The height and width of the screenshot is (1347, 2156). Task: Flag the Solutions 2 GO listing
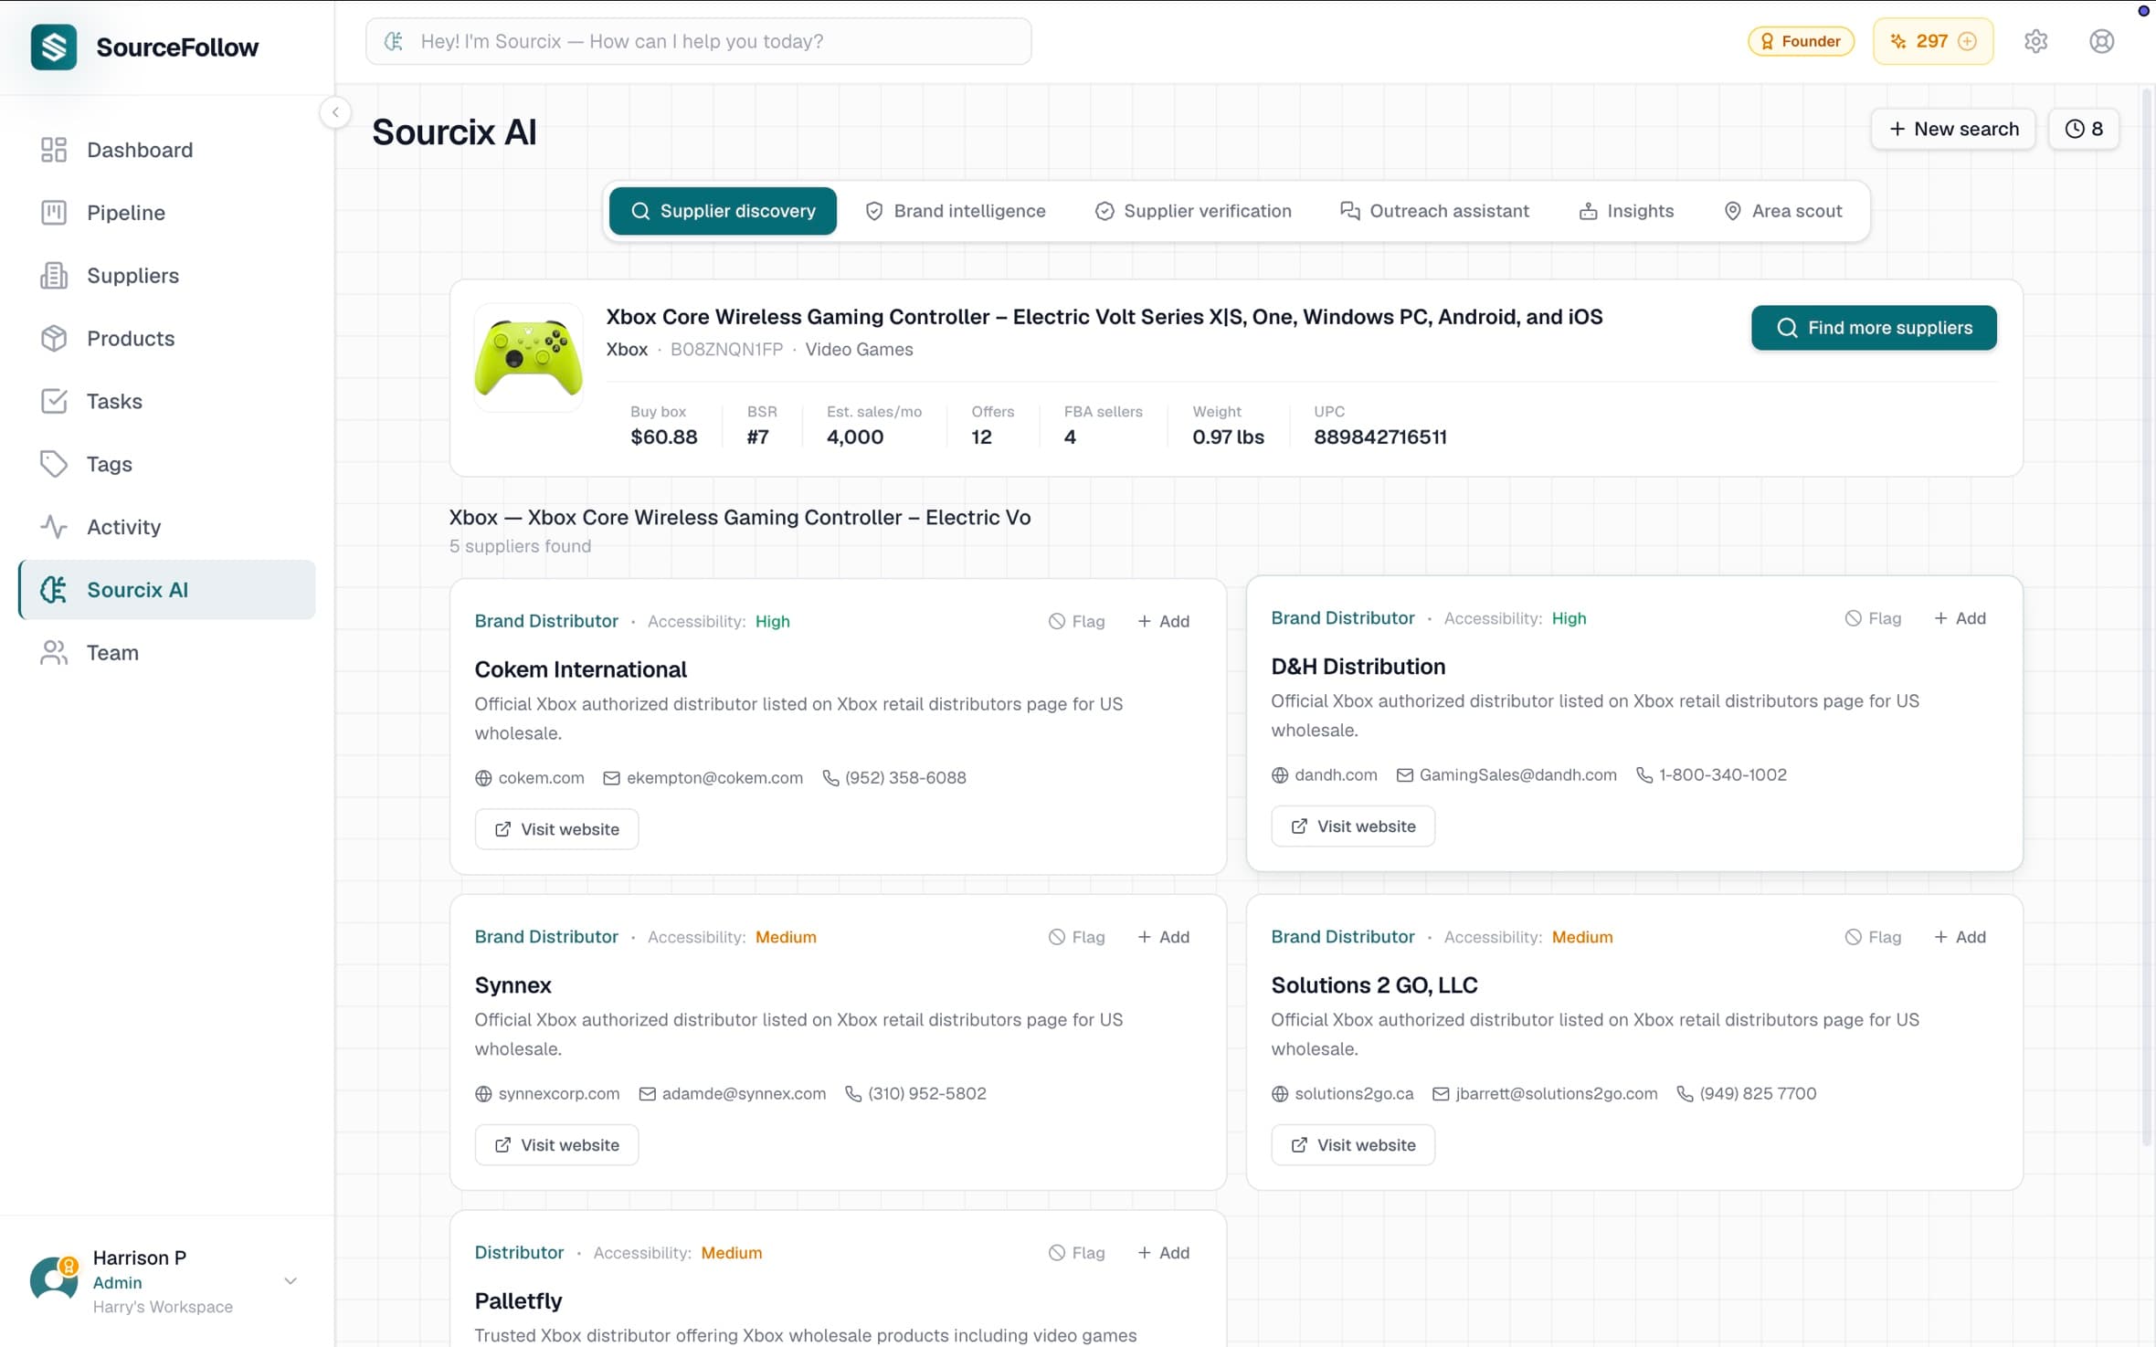click(1873, 936)
